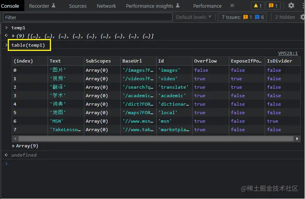305x199 pixels.
Task: Open the Default levels dropdown
Action: [x=194, y=17]
